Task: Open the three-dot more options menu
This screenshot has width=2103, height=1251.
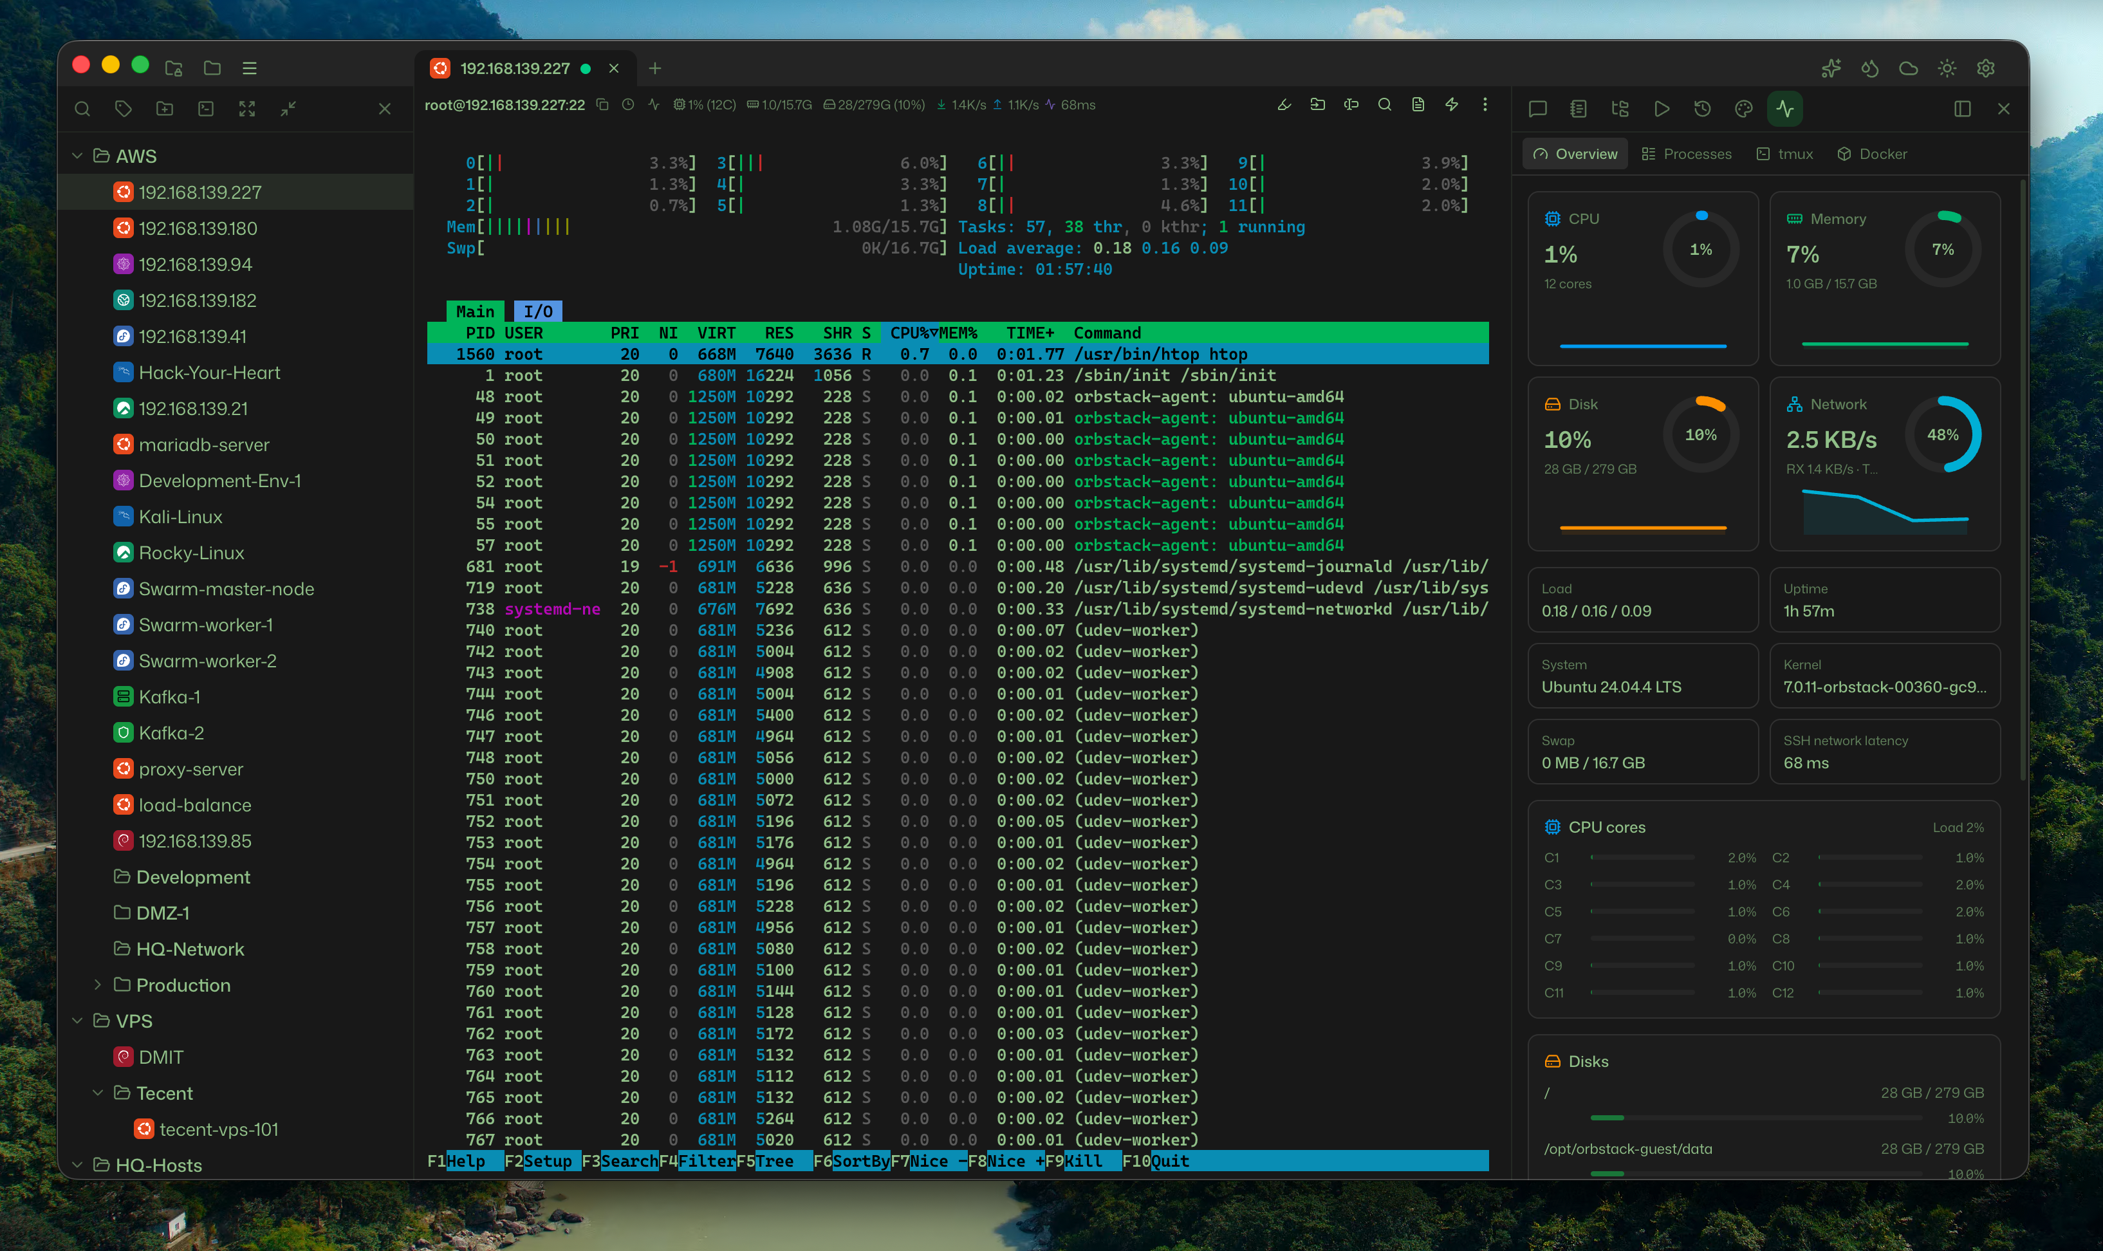Action: pyautogui.click(x=1485, y=104)
